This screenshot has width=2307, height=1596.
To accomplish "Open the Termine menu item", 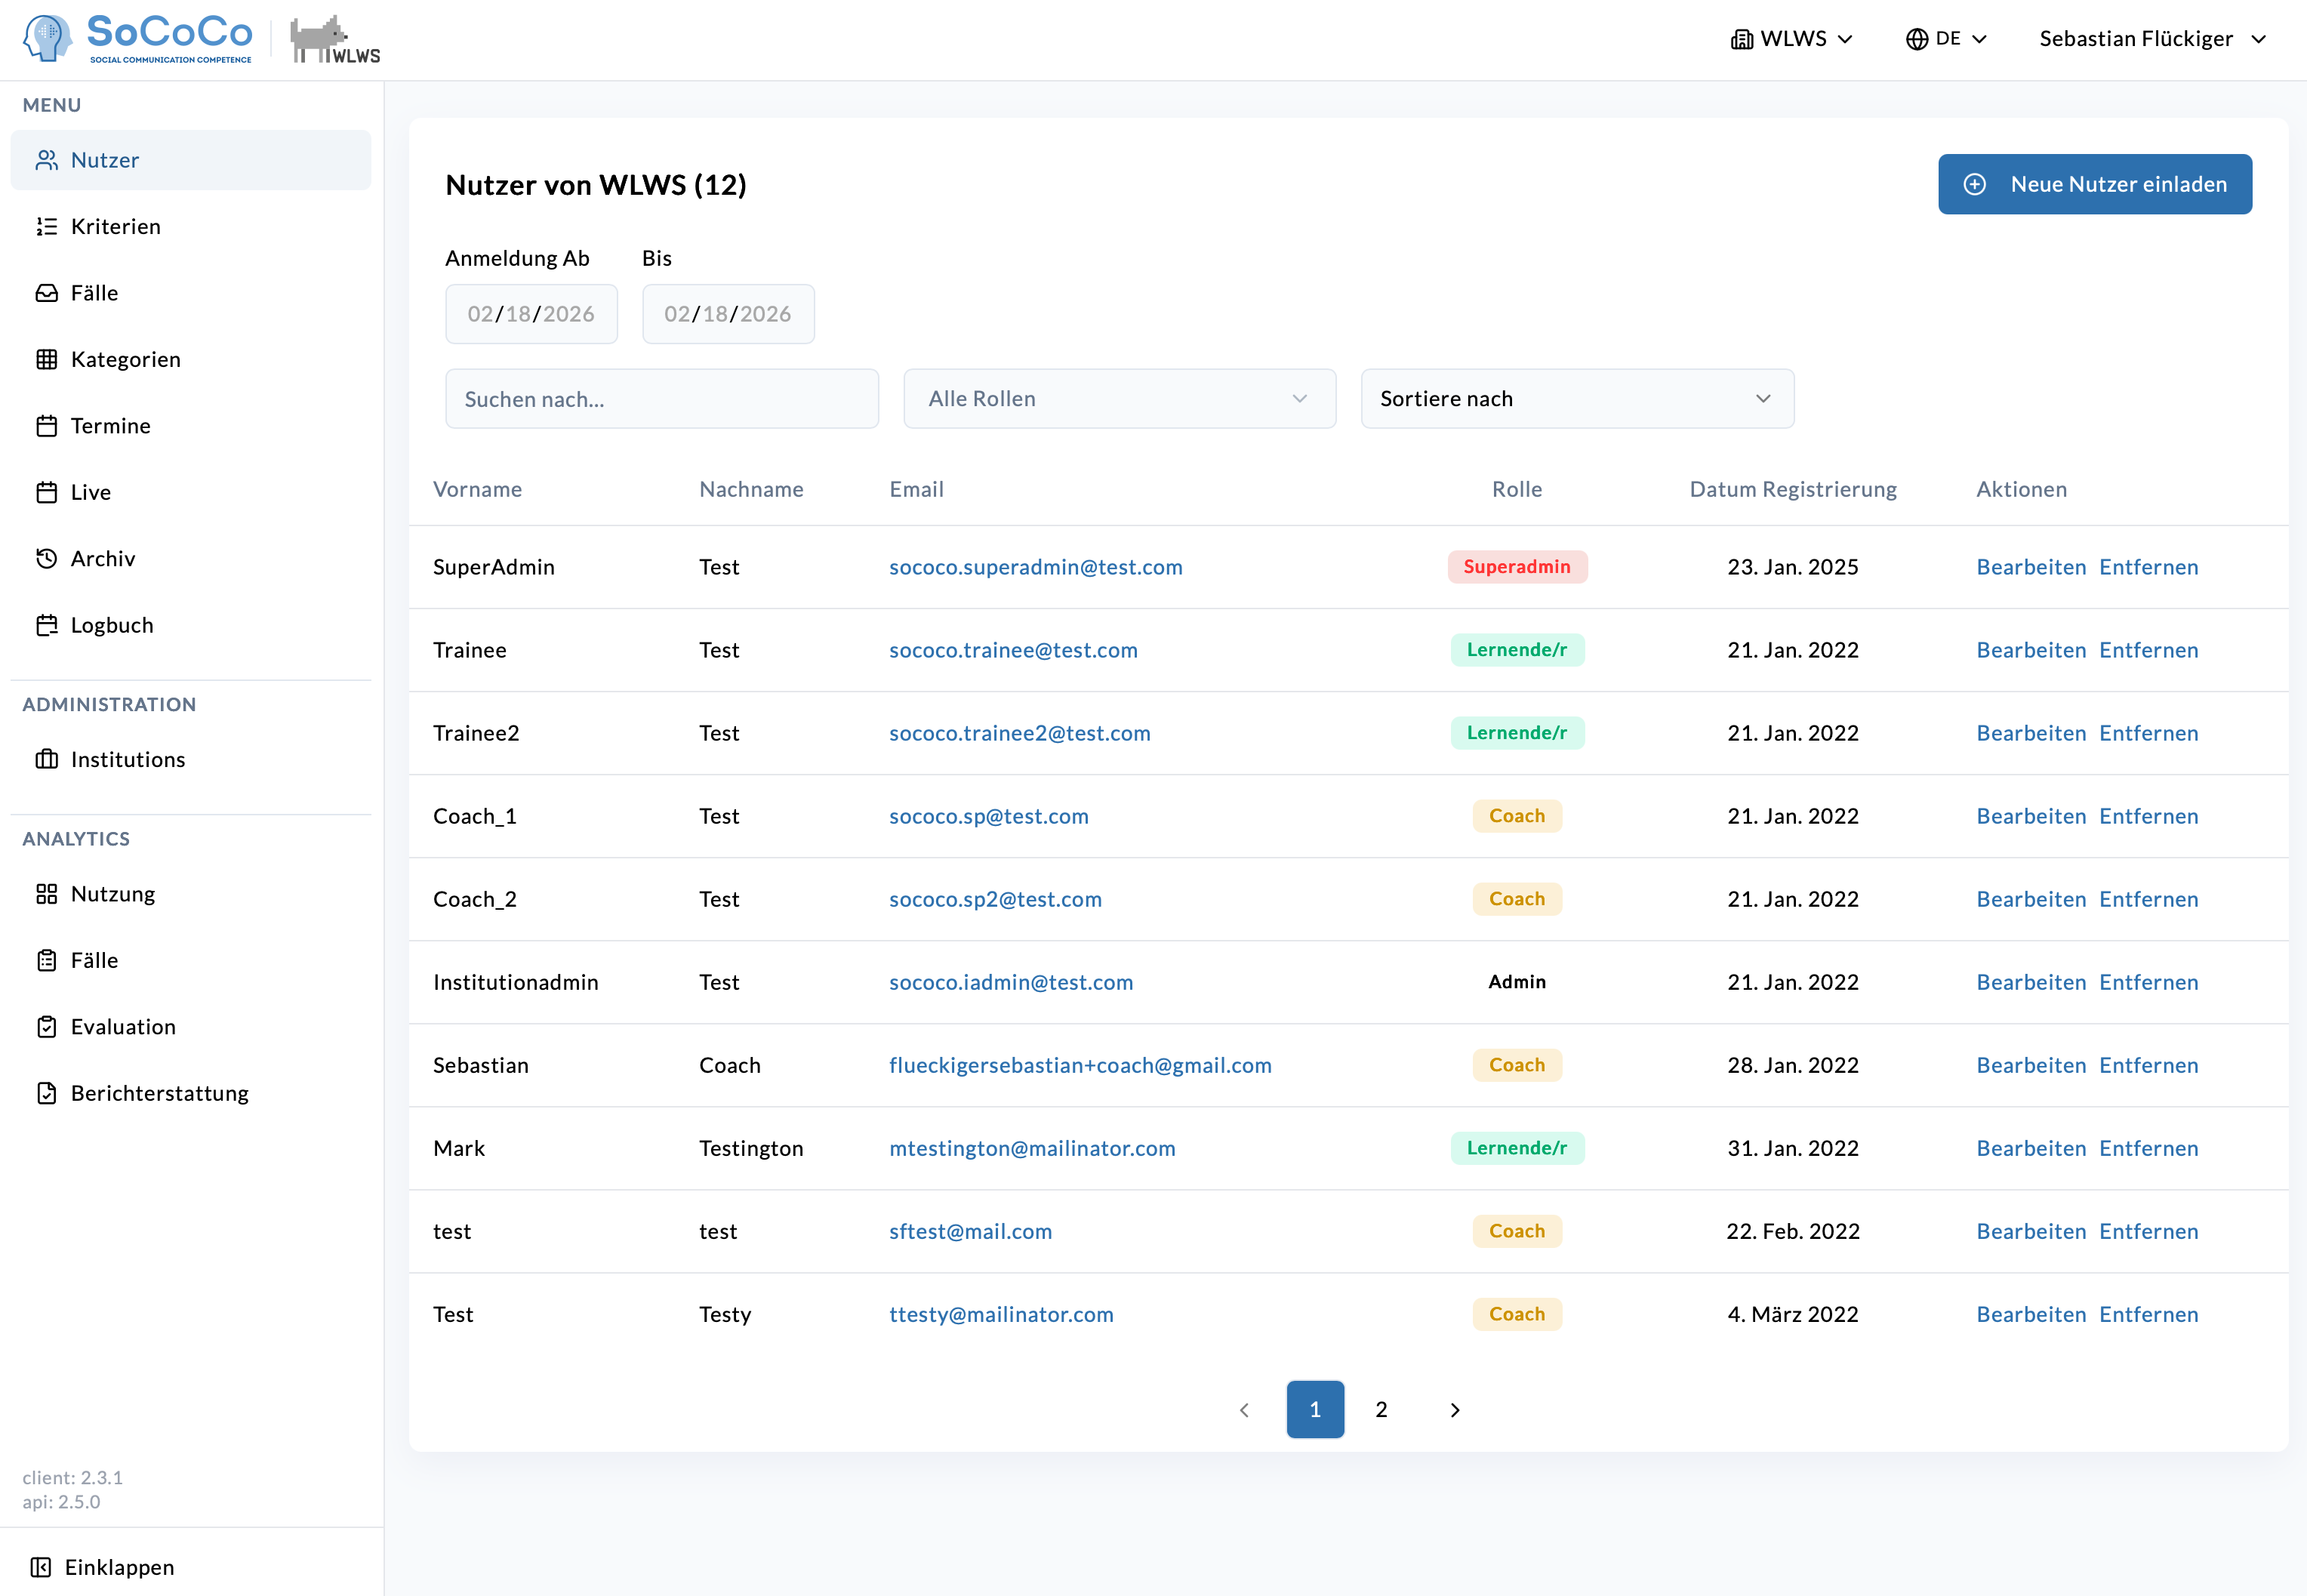I will pos(110,426).
